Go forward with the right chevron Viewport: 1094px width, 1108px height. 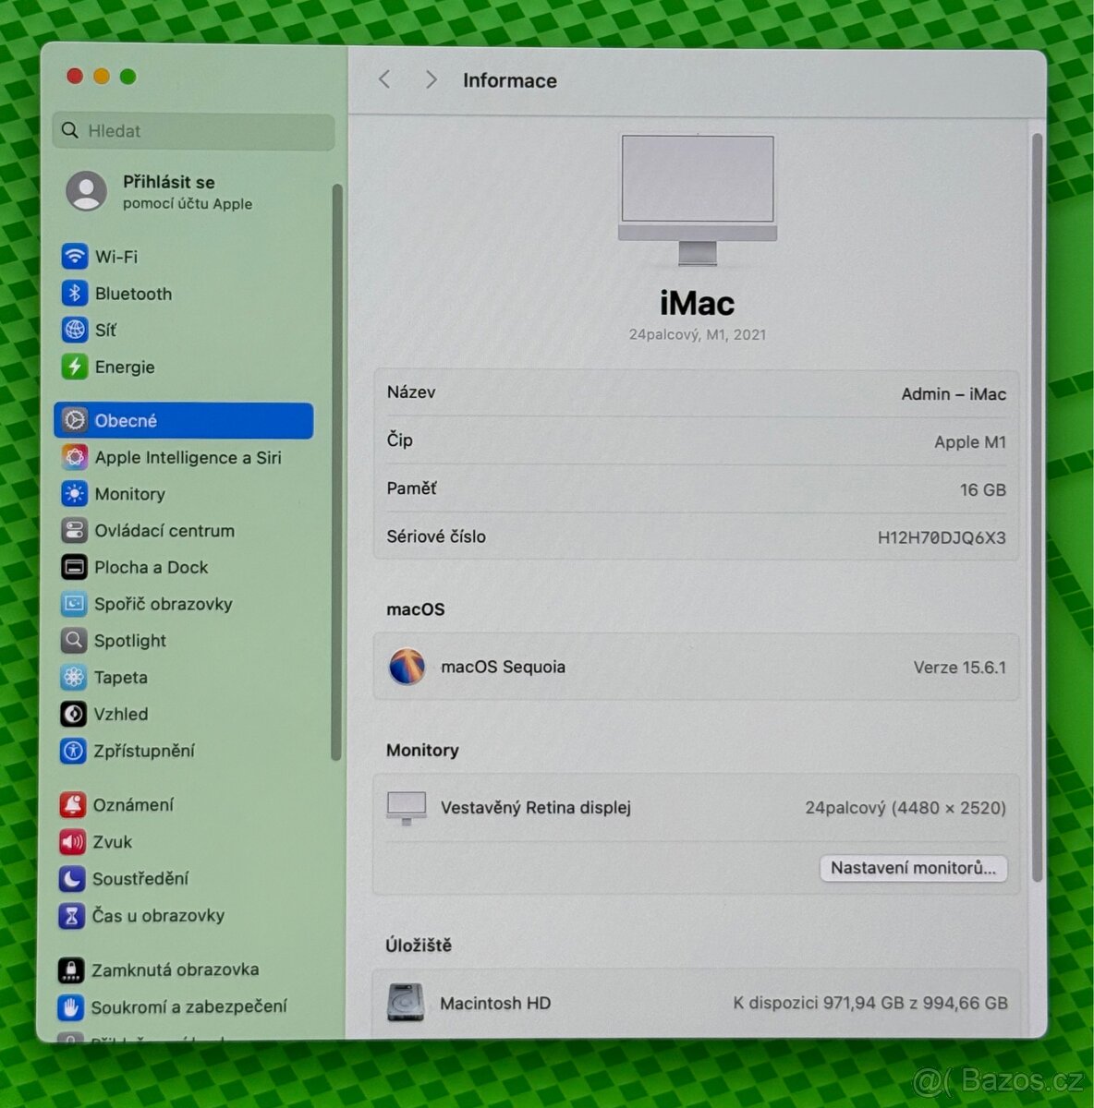point(431,80)
